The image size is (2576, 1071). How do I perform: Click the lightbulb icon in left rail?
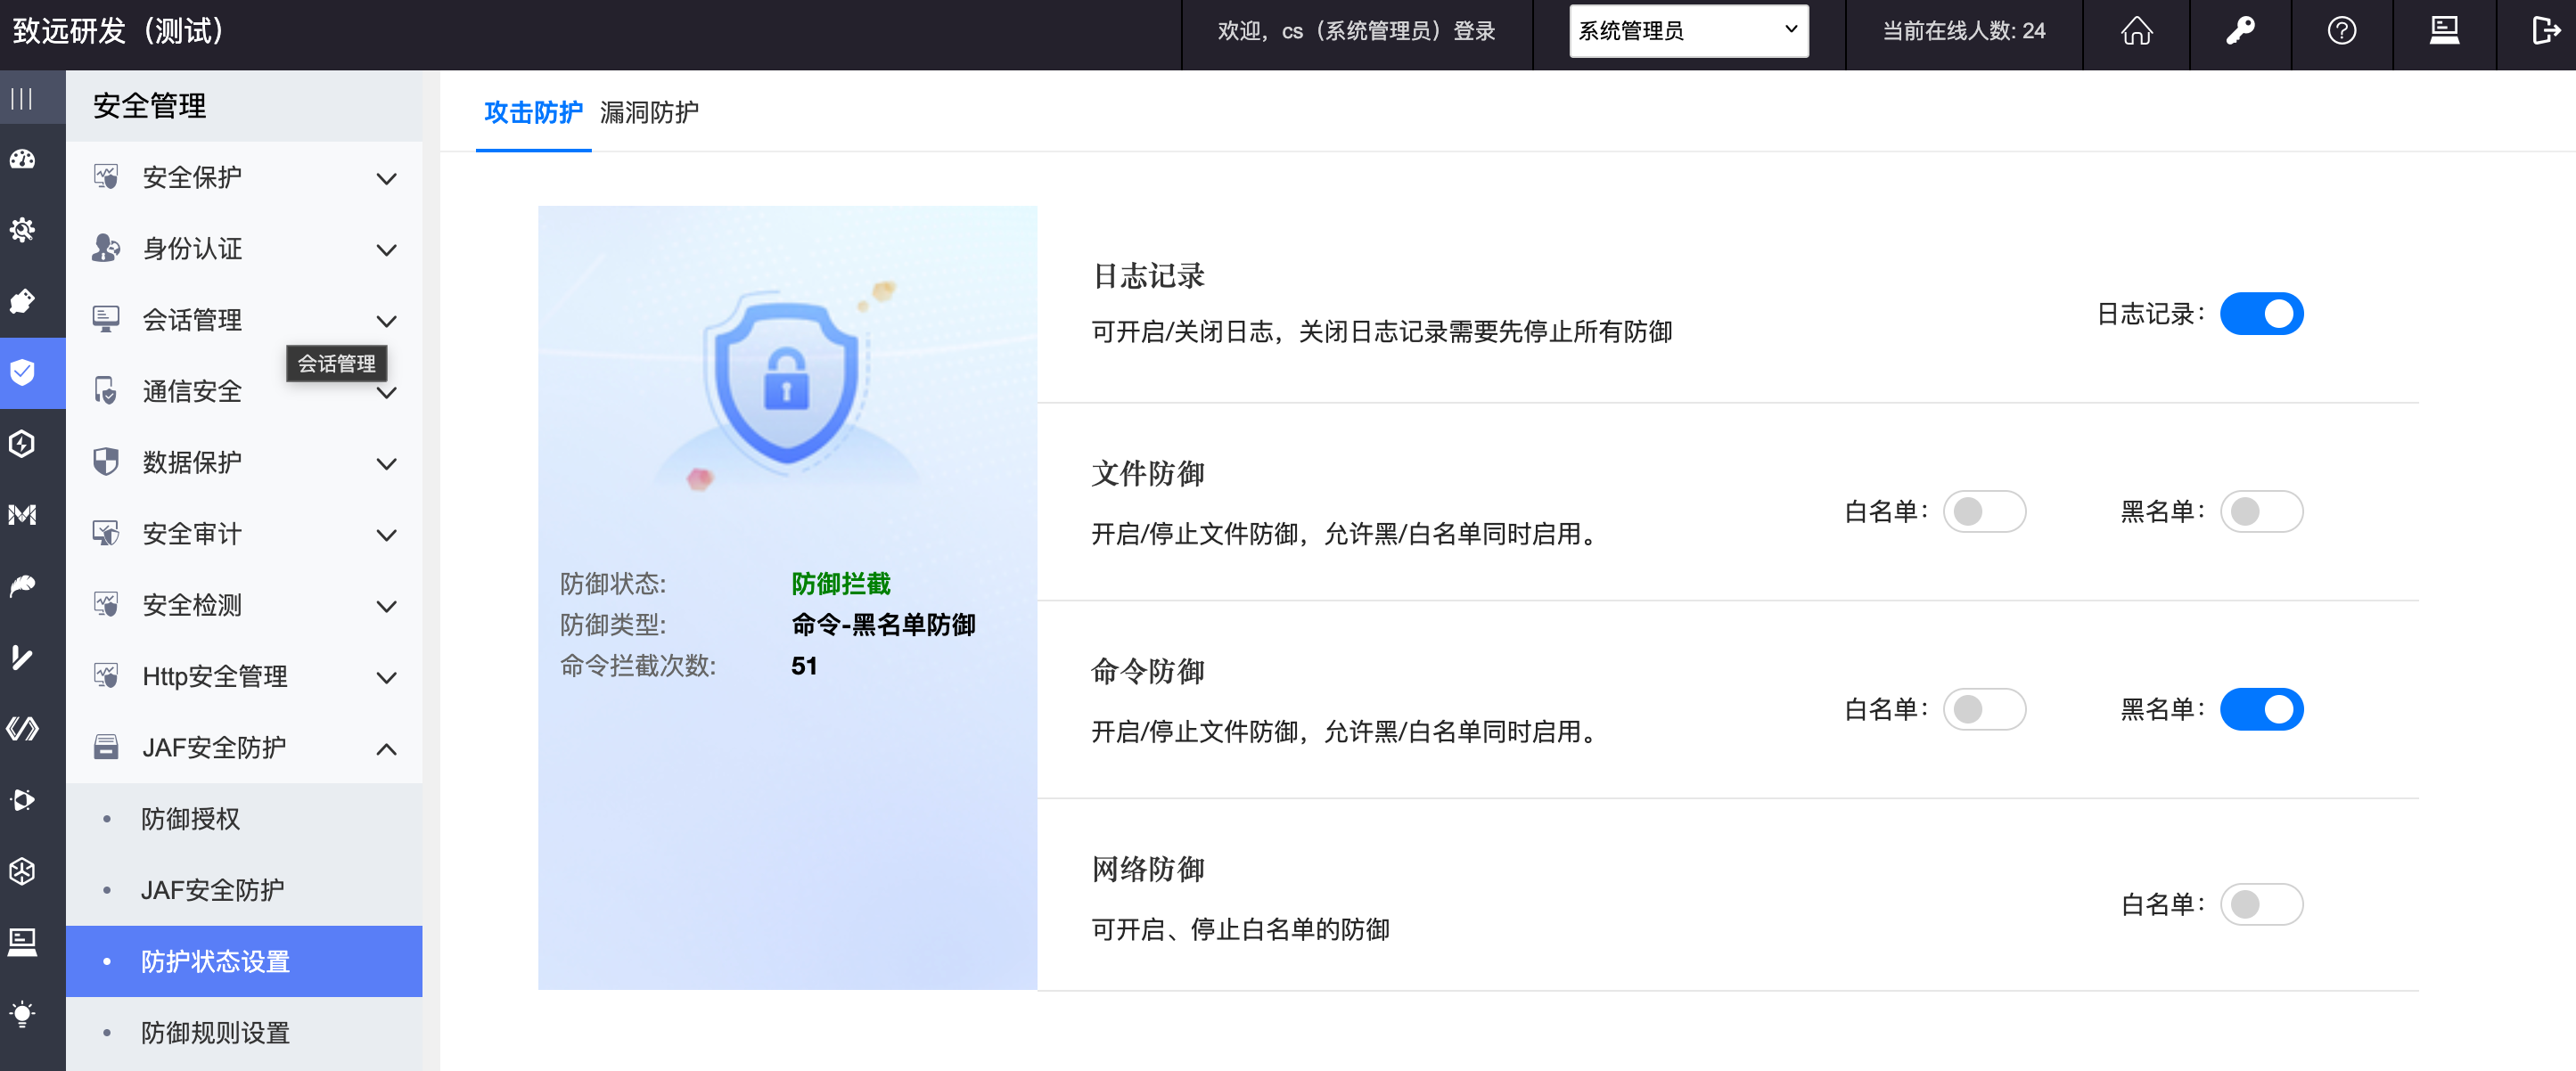pyautogui.click(x=23, y=1013)
